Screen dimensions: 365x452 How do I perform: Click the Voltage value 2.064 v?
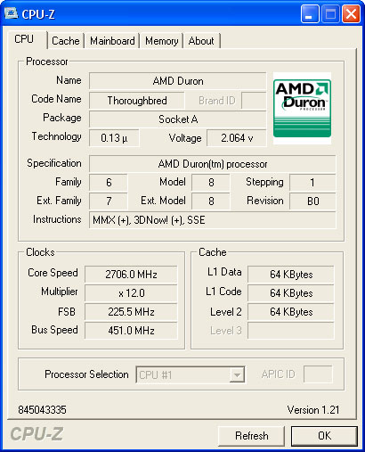click(x=237, y=138)
